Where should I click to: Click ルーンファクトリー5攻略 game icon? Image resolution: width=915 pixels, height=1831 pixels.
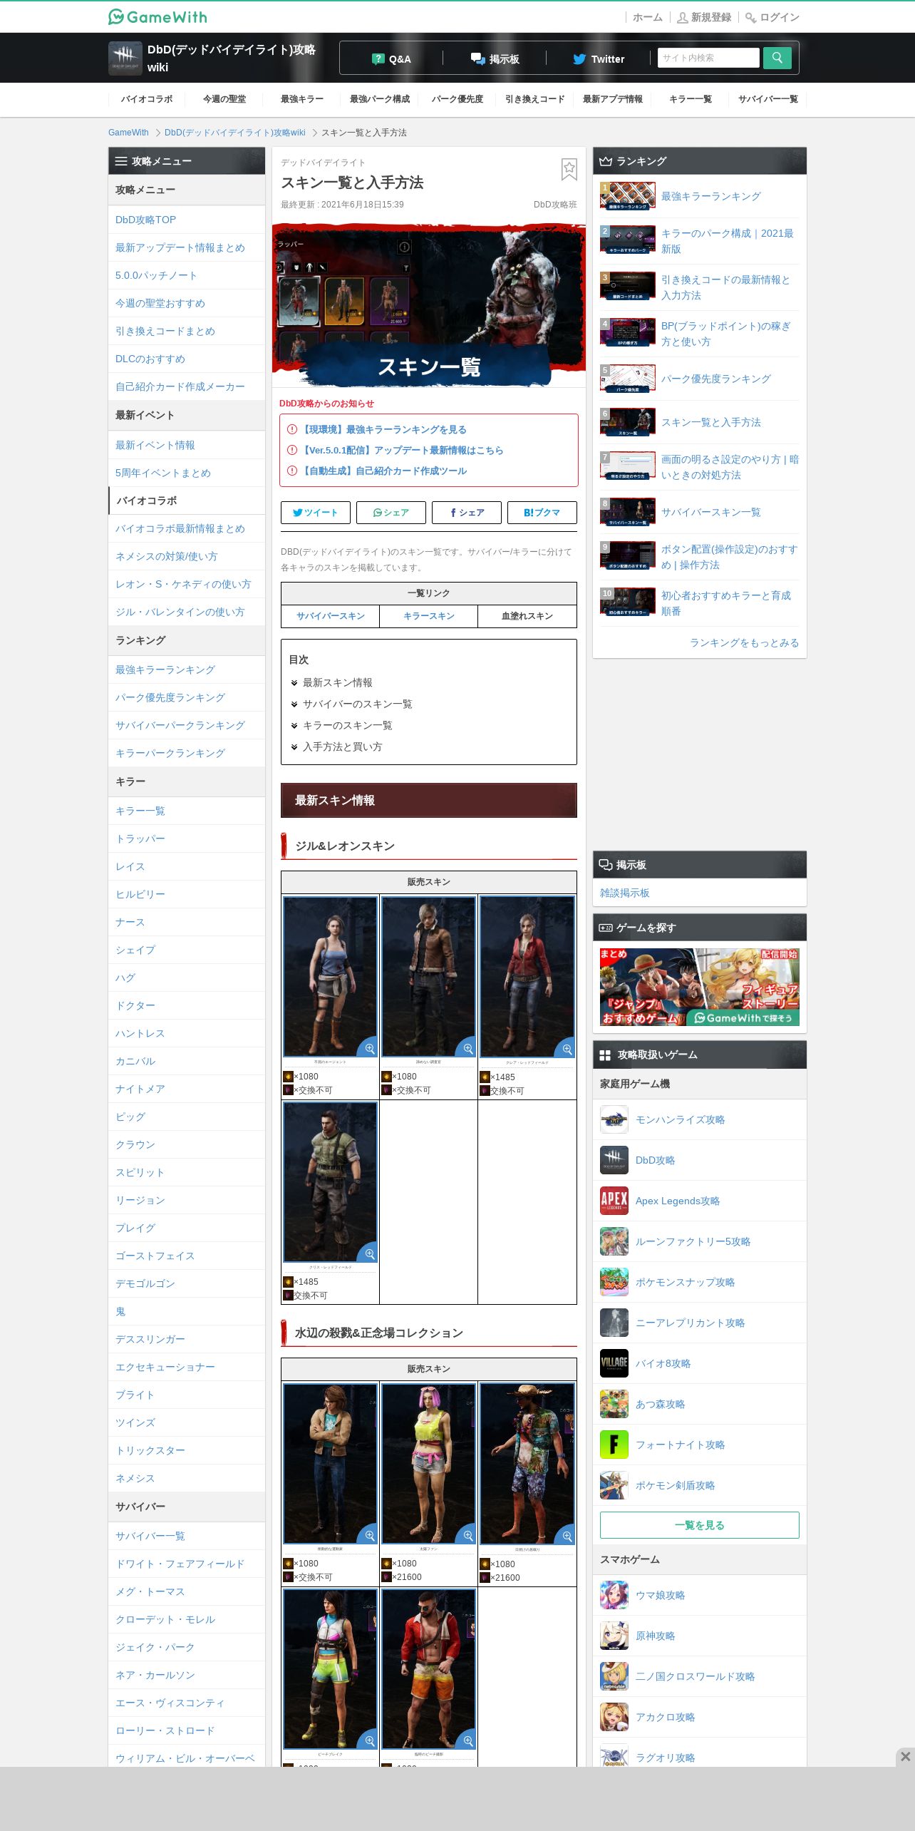click(x=614, y=1241)
